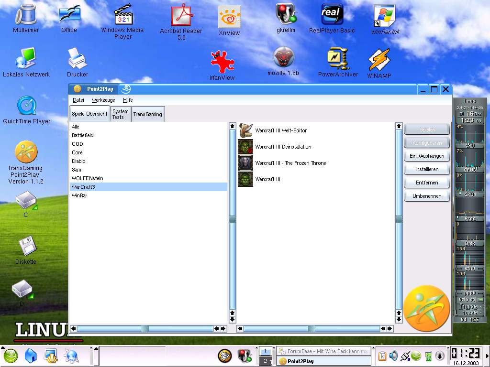Image resolution: width=490 pixels, height=367 pixels.
Task: Switch to the ForumBase taskbar window
Action: (x=324, y=351)
